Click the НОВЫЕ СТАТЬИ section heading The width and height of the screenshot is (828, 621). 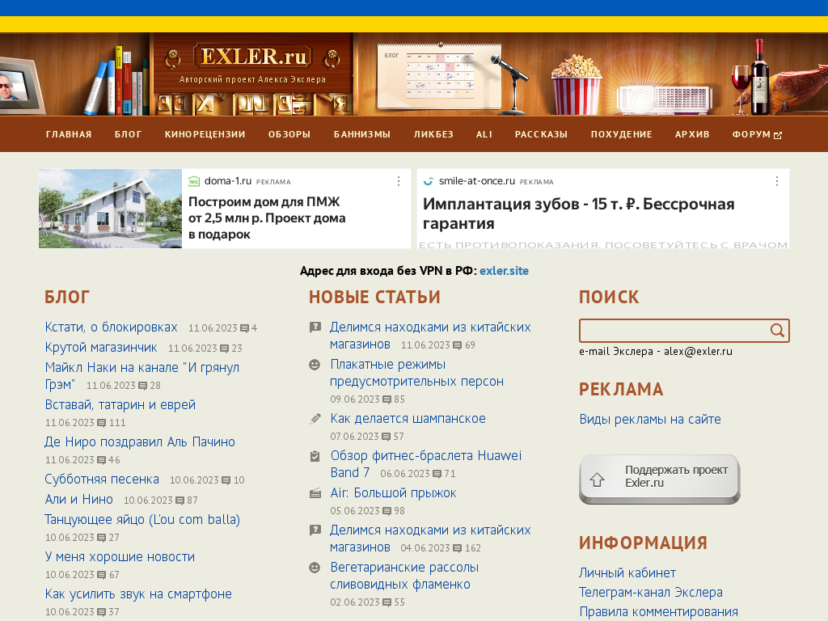[374, 298]
